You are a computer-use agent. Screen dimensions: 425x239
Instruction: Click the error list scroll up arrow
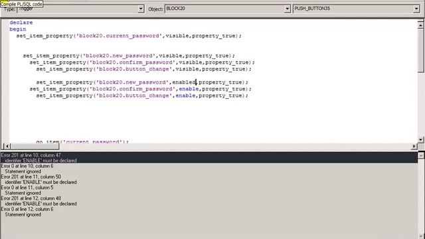421,155
